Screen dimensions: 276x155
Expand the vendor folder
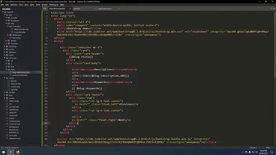(x=5, y=98)
